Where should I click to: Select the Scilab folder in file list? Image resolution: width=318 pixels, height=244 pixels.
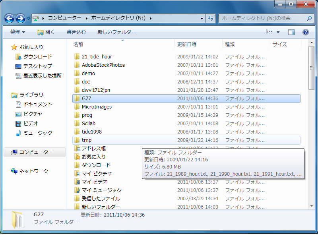click(x=88, y=123)
